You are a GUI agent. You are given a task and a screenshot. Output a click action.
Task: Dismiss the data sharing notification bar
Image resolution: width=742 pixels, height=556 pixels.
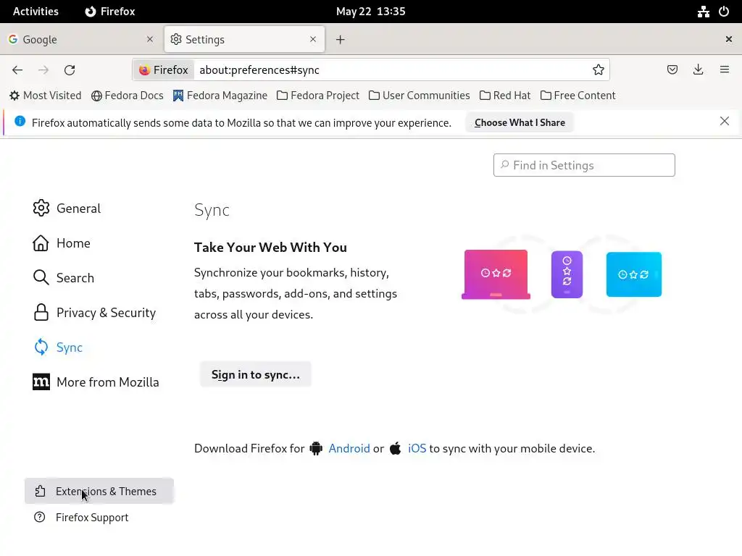(x=724, y=121)
